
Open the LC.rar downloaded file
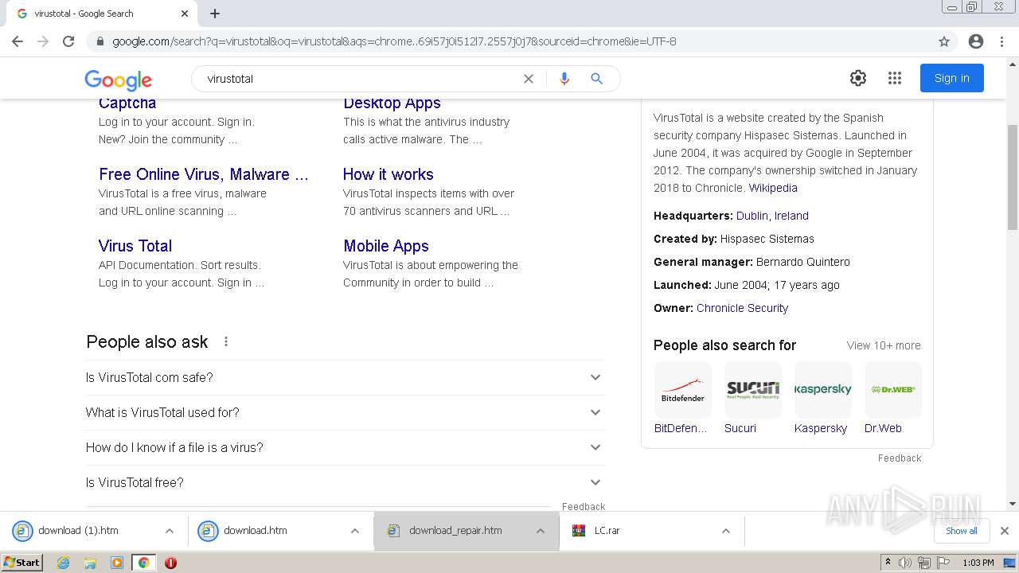pos(607,531)
